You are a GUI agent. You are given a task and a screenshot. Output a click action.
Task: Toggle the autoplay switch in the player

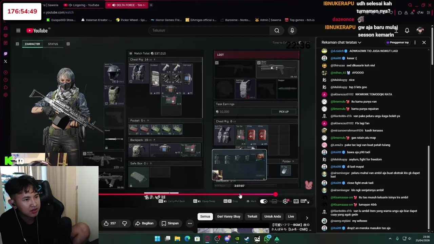(263, 201)
